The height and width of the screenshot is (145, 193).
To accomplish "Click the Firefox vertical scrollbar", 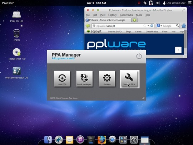I will 185,39.
